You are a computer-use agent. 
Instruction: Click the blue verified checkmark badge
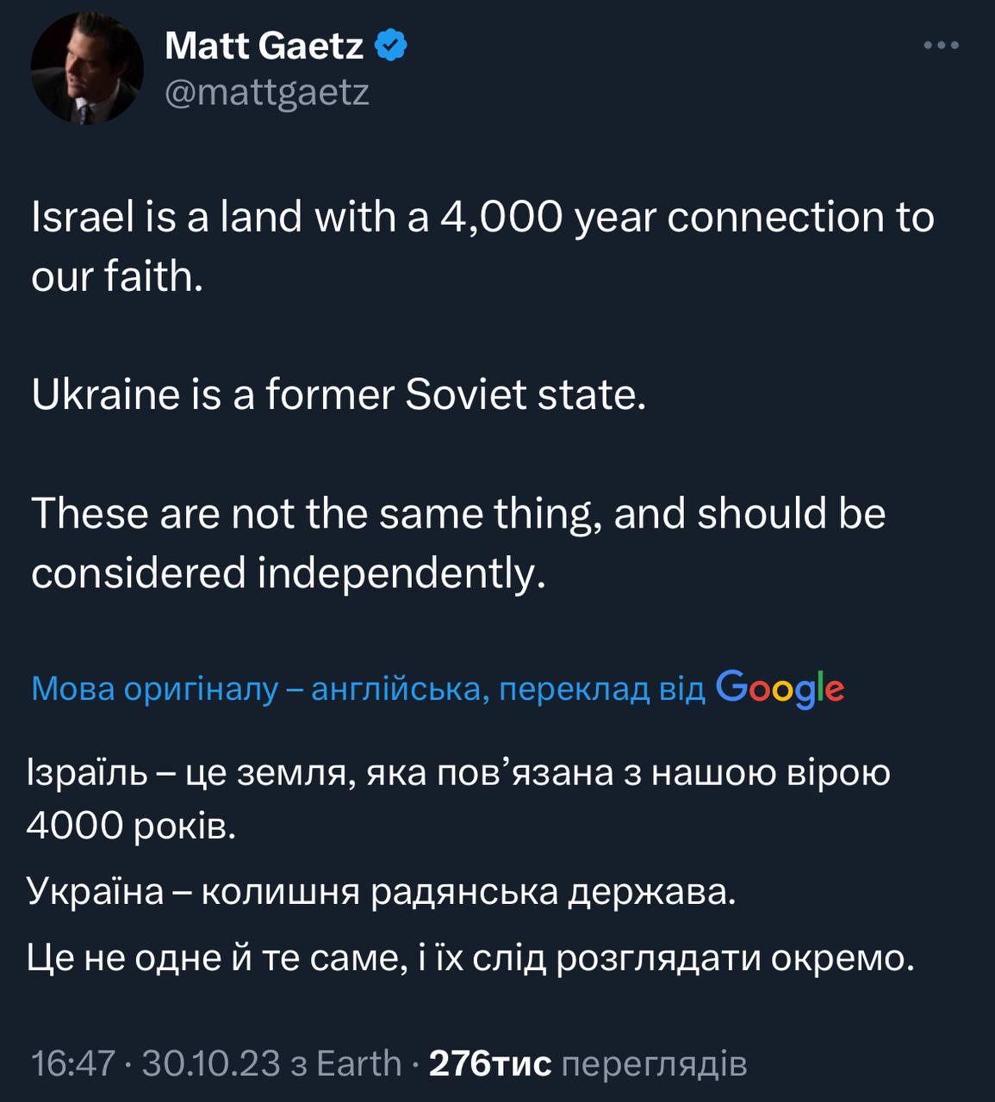point(391,46)
